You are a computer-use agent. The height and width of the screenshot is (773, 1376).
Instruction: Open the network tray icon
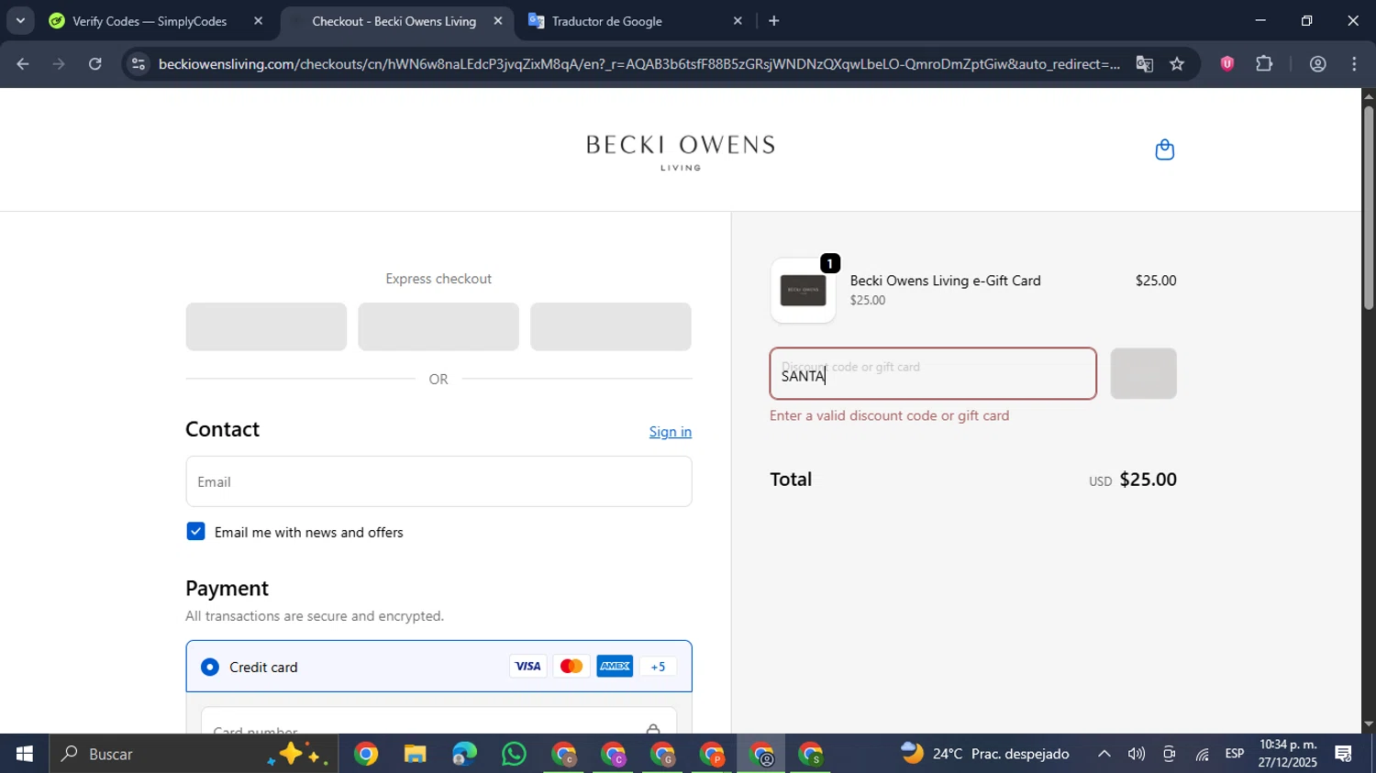pos(1202,754)
